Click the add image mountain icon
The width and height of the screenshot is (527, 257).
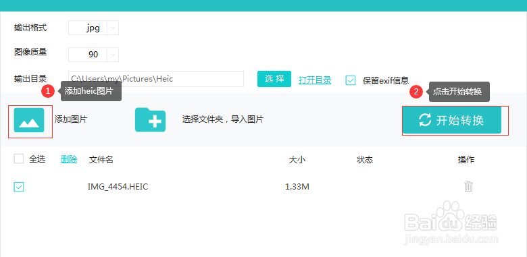(x=29, y=120)
